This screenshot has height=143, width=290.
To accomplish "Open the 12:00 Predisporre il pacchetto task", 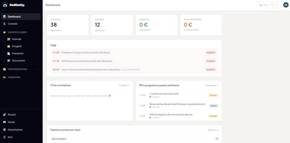I will pos(134,52).
